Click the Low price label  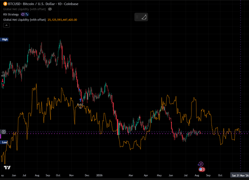tap(4, 142)
